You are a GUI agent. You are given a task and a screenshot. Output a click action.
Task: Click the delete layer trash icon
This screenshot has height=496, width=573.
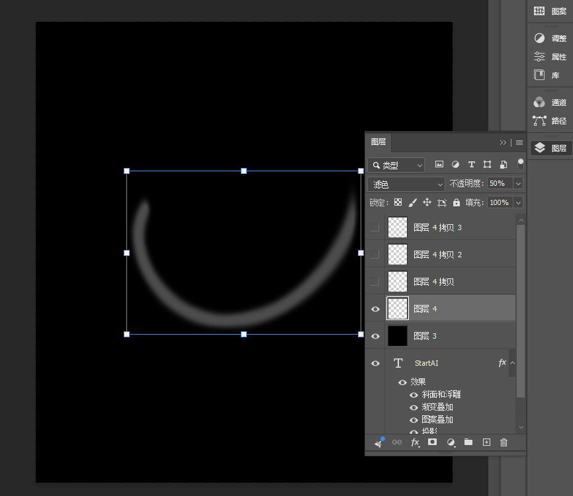click(504, 442)
